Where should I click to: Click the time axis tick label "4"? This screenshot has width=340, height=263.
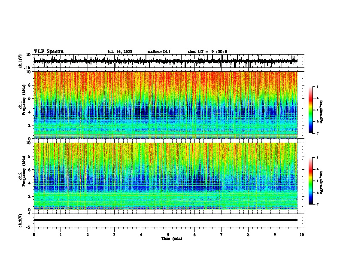pyautogui.click(x=141, y=235)
